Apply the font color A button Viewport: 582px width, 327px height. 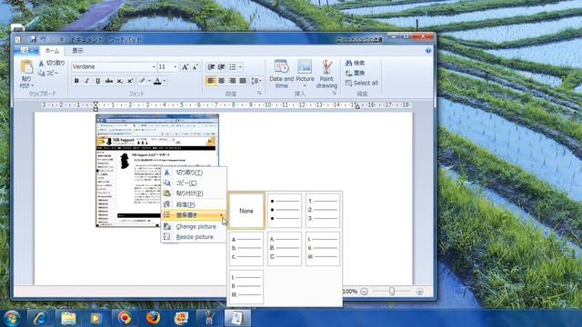tap(157, 81)
